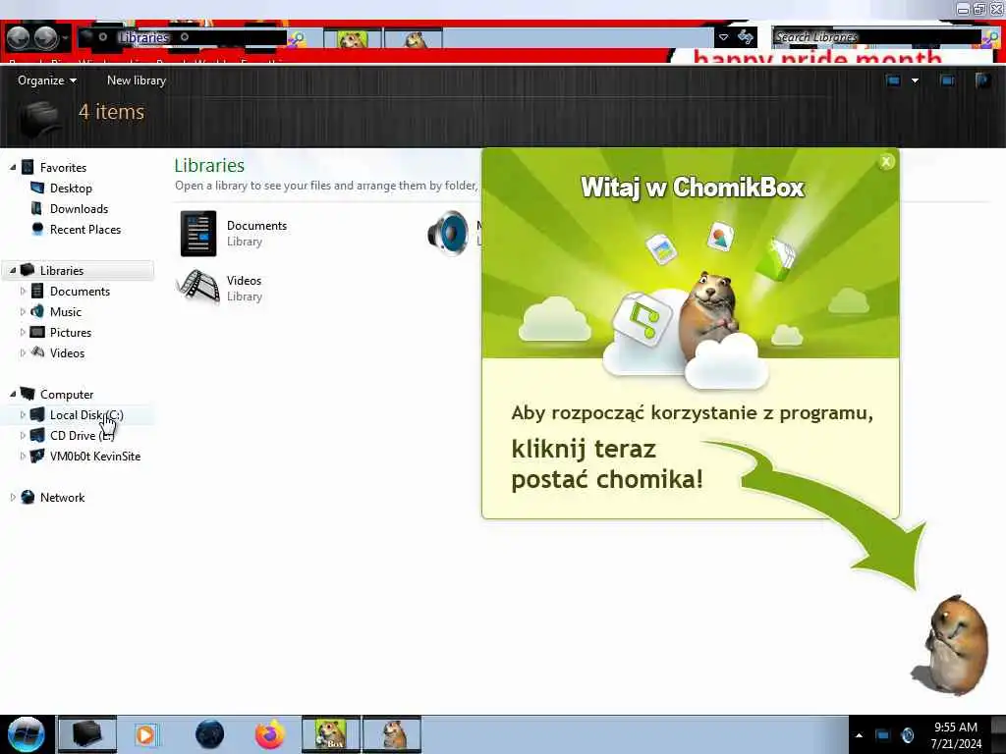Open Firefox from the taskbar

(x=270, y=734)
